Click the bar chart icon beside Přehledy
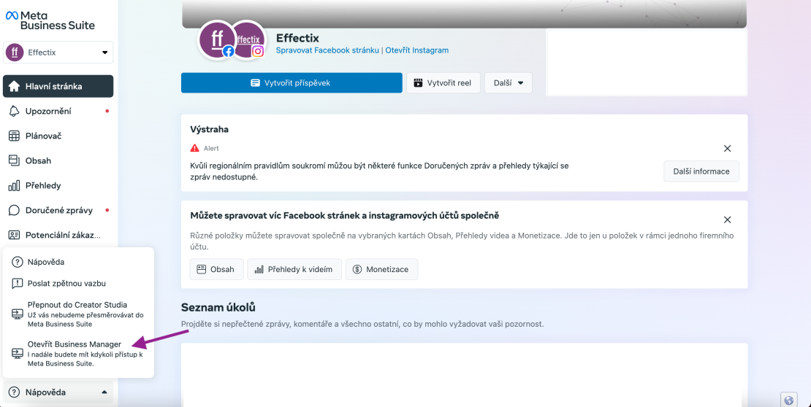This screenshot has width=811, height=407. (x=15, y=185)
